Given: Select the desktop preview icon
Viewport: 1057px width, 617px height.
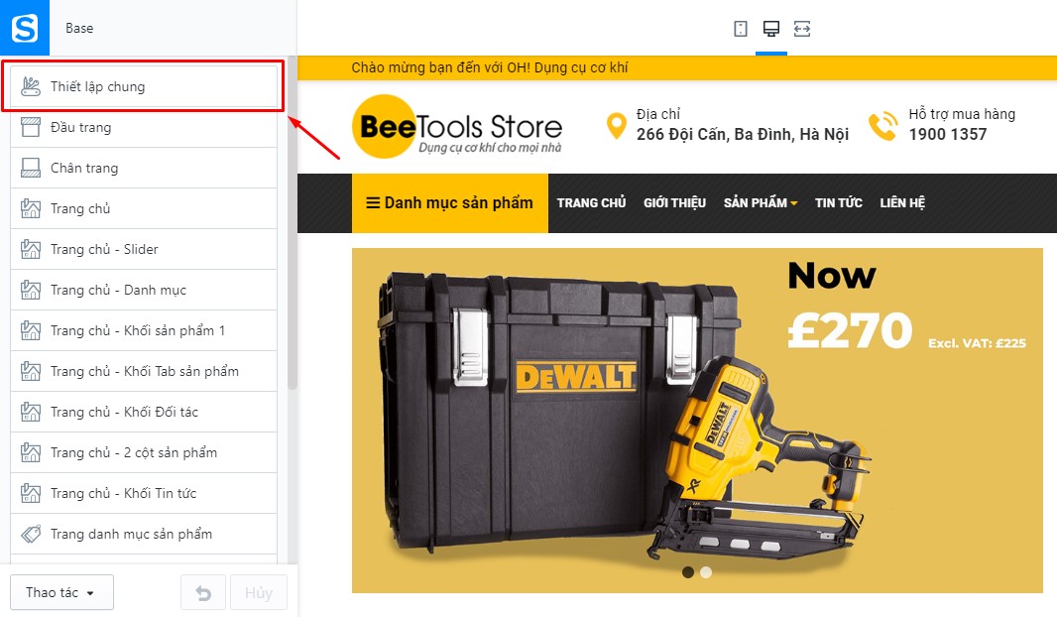Looking at the screenshot, I should [x=771, y=29].
